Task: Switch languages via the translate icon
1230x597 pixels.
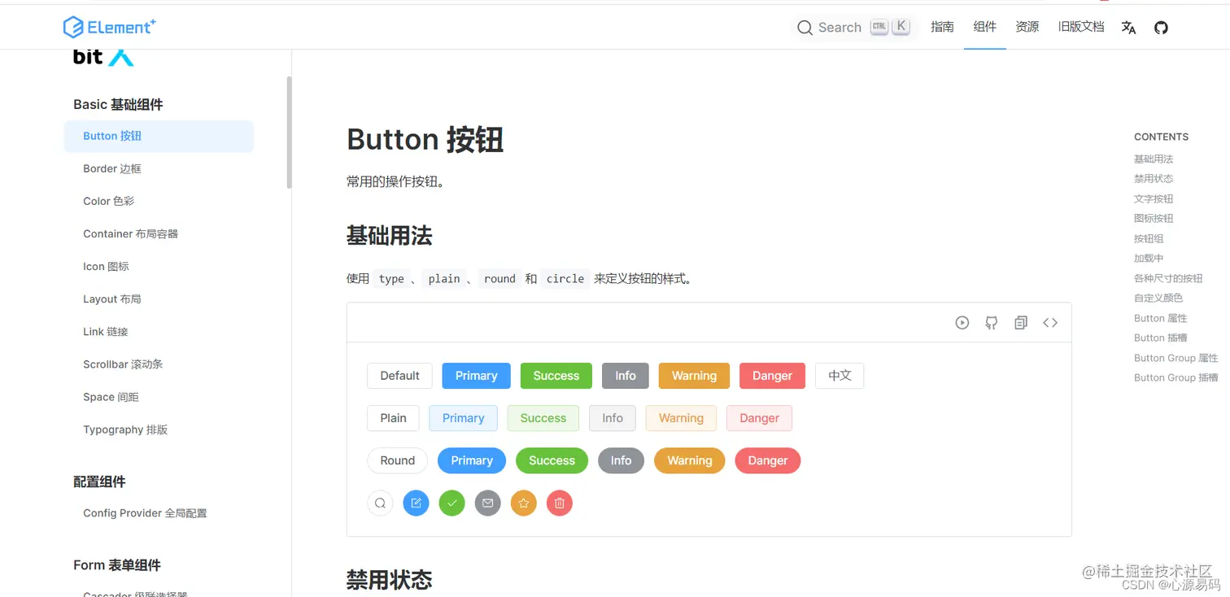Action: coord(1128,27)
